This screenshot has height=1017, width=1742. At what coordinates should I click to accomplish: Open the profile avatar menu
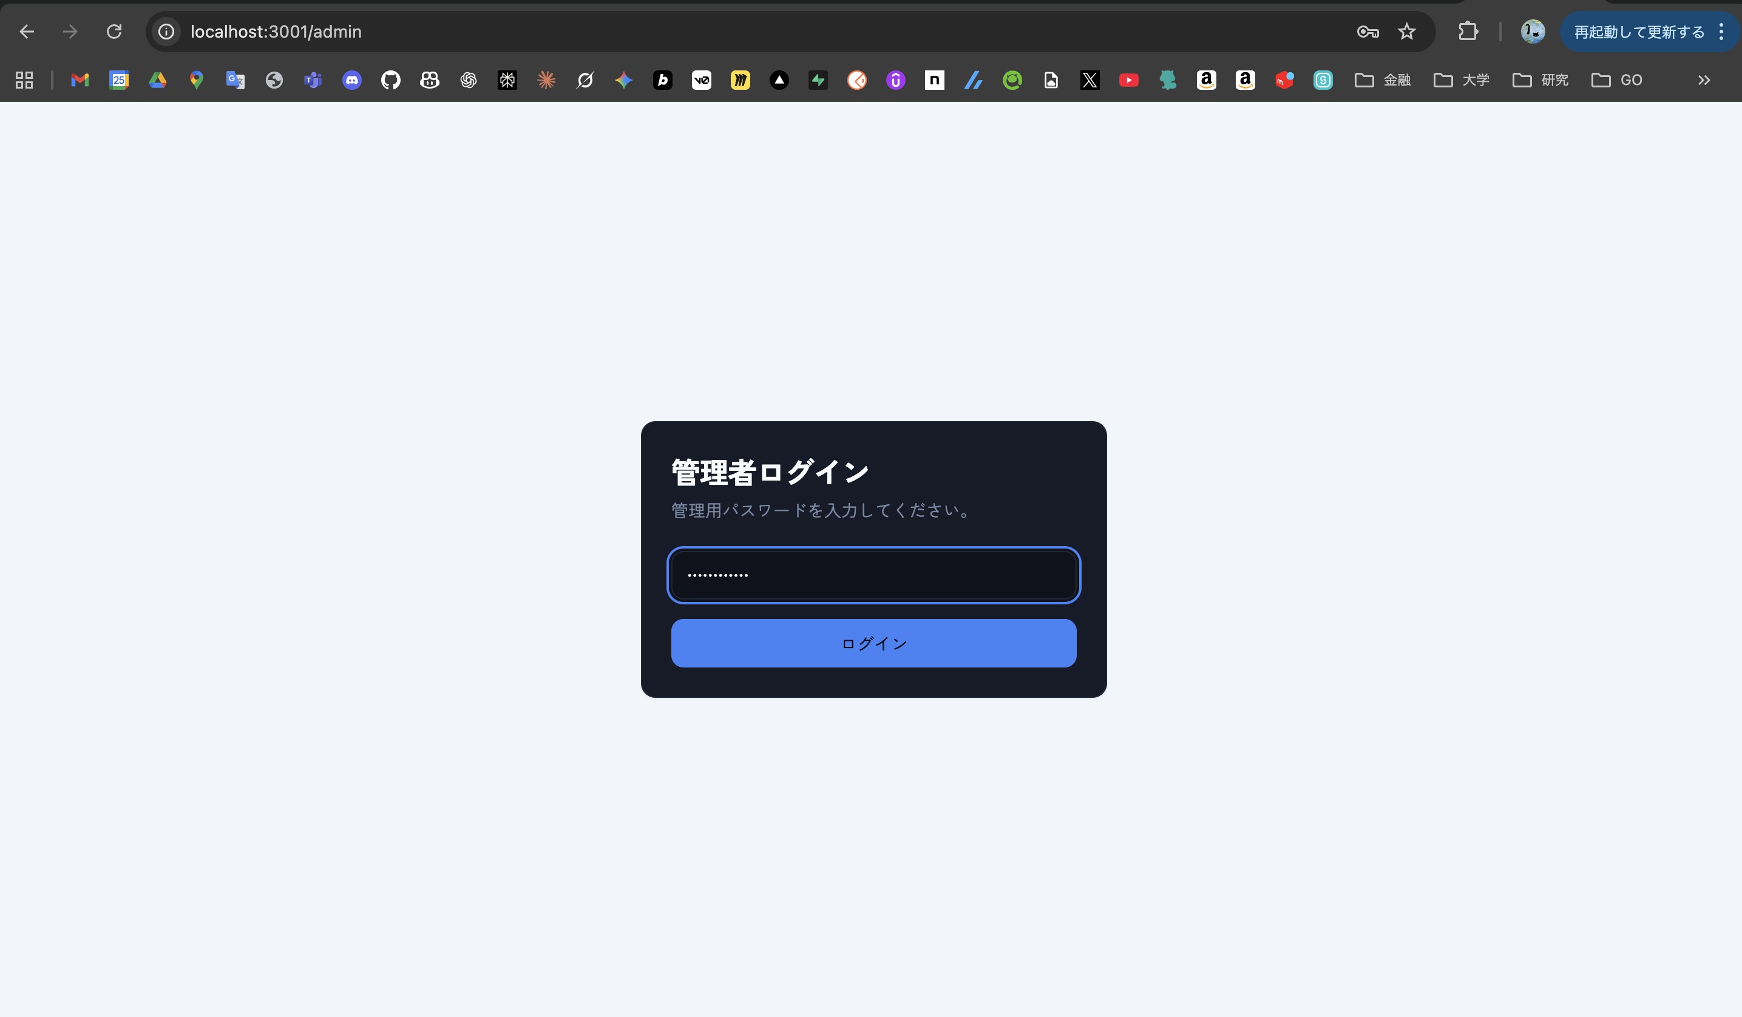point(1533,31)
